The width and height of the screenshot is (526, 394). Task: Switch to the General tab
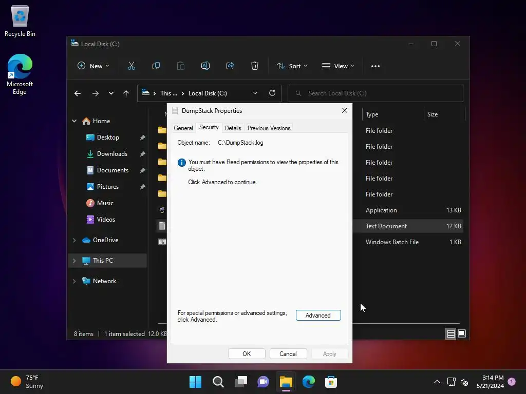[183, 128]
